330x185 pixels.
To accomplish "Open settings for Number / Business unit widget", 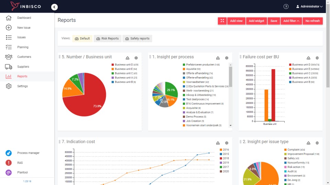I will click(136, 58).
